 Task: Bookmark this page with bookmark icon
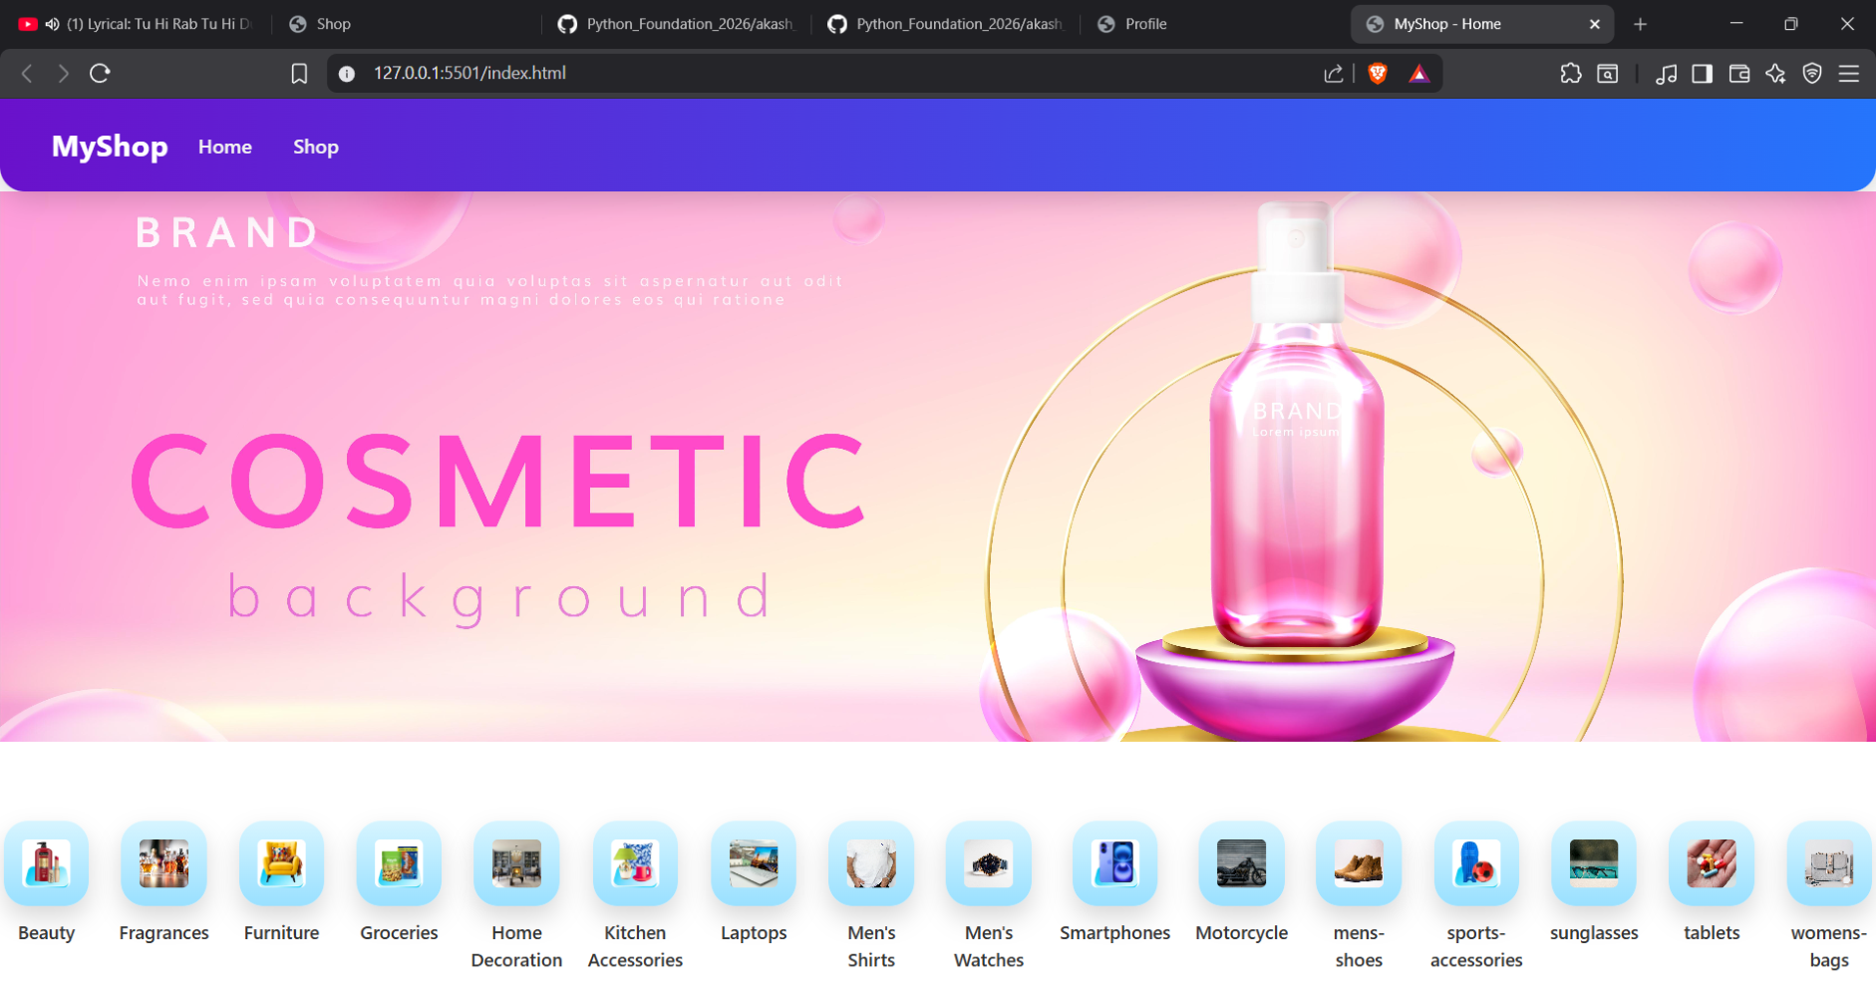pos(299,74)
